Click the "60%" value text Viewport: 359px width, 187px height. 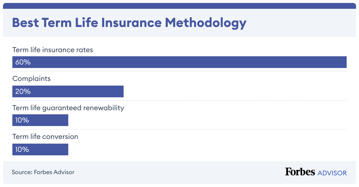[23, 62]
